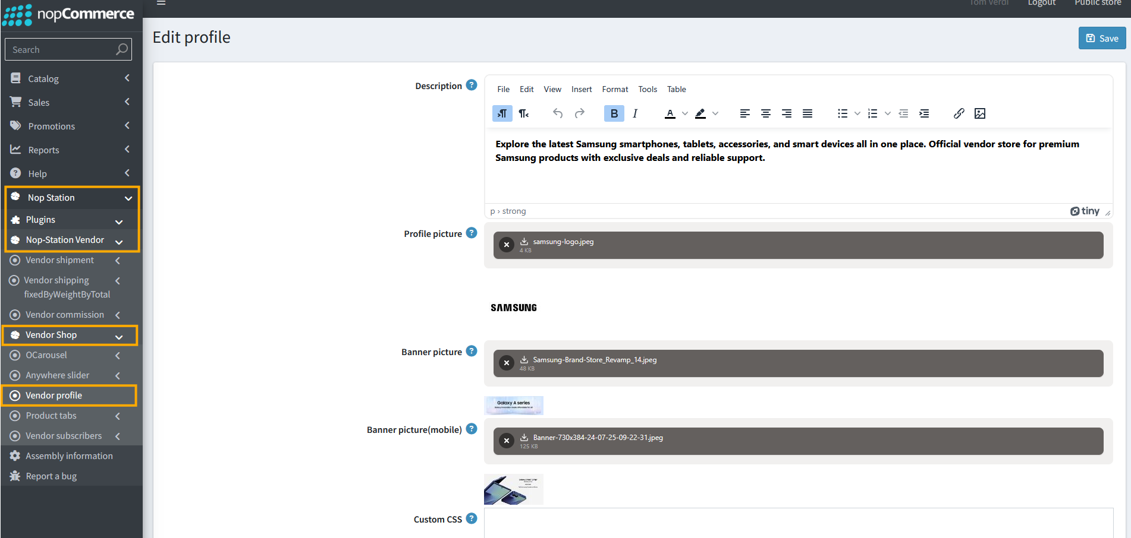Collapse the Nop Station menu
This screenshot has width=1131, height=538.
[x=71, y=198]
